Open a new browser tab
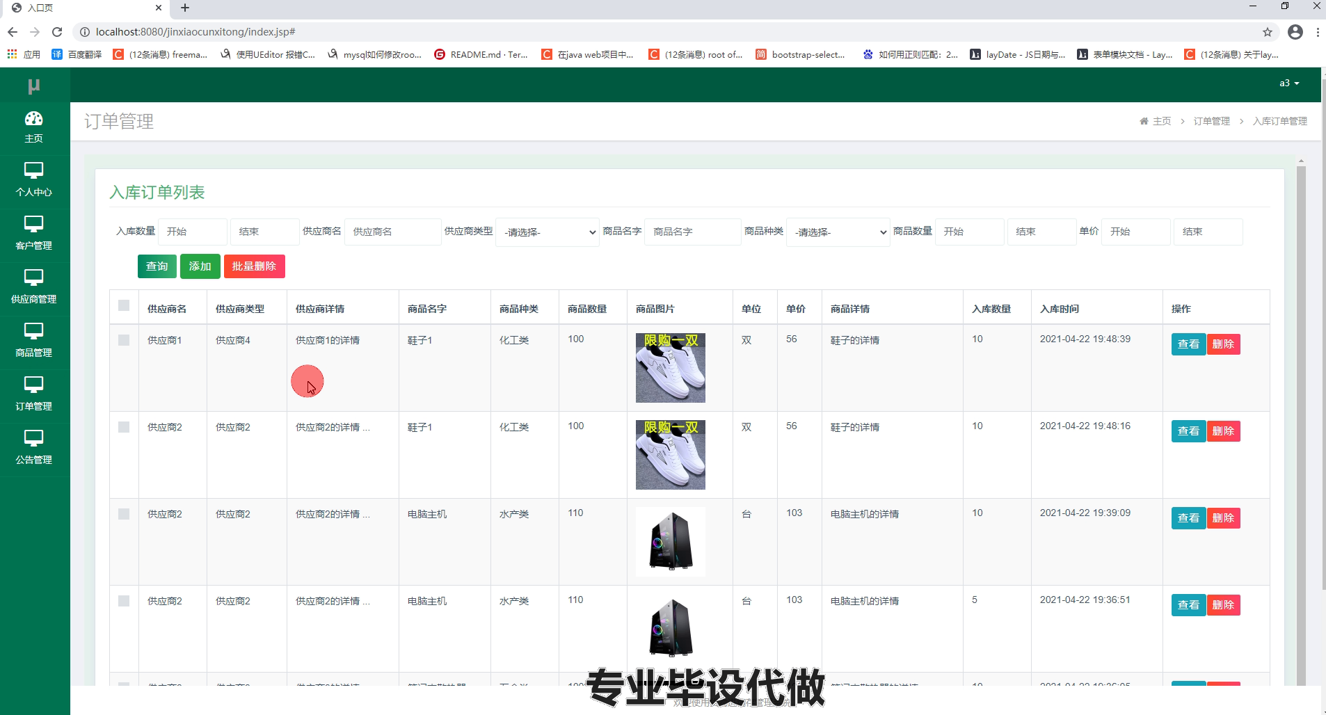Screen dimensions: 1326x715 tap(185, 8)
